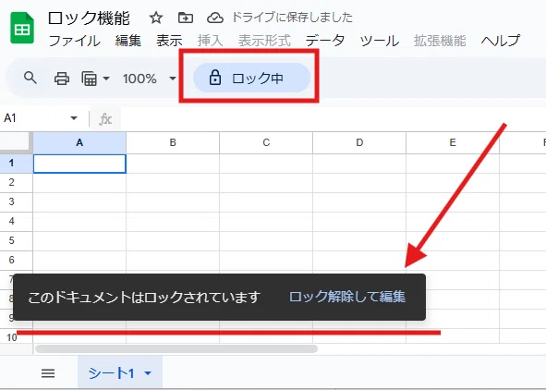This screenshot has width=546, height=390.
Task: Click the print icon
Action: pos(62,79)
